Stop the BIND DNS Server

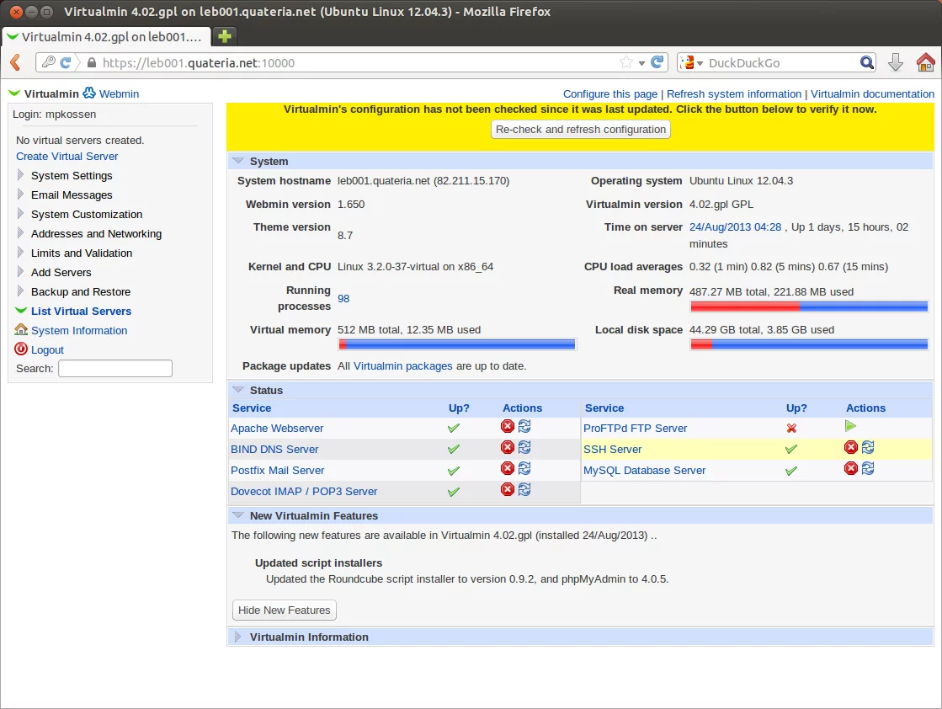pyautogui.click(x=508, y=447)
